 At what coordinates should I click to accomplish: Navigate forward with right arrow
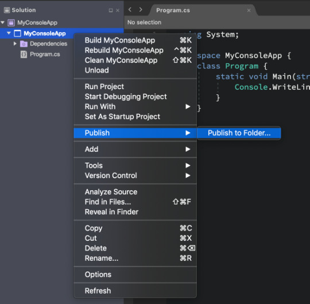[x=141, y=10]
